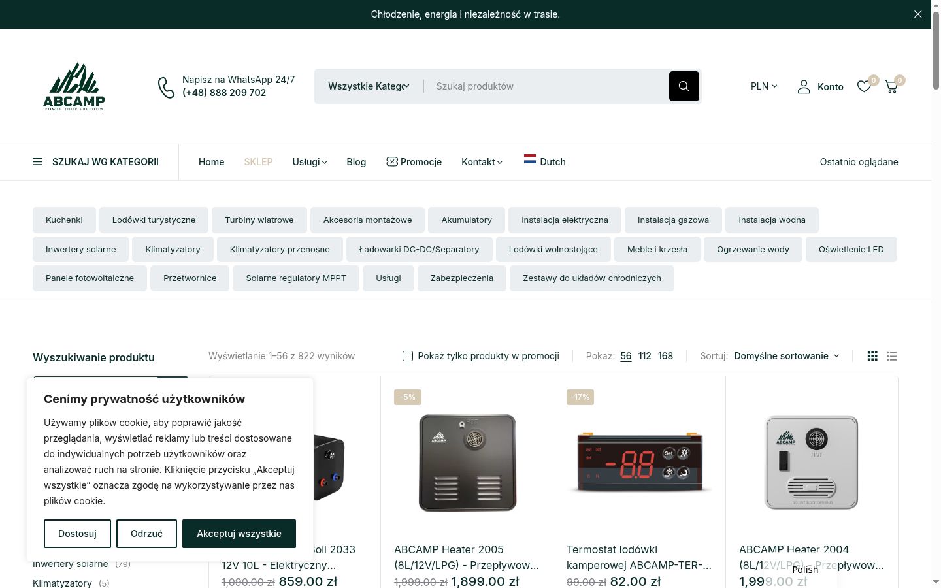Click the Dostosuj cookie button
This screenshot has width=941, height=588.
click(77, 534)
